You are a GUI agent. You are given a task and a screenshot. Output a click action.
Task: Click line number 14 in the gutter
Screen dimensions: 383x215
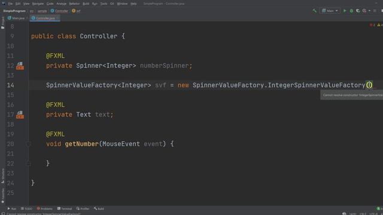(x=11, y=85)
